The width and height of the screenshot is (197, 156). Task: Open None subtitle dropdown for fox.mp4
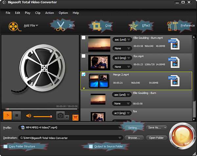[122, 67]
